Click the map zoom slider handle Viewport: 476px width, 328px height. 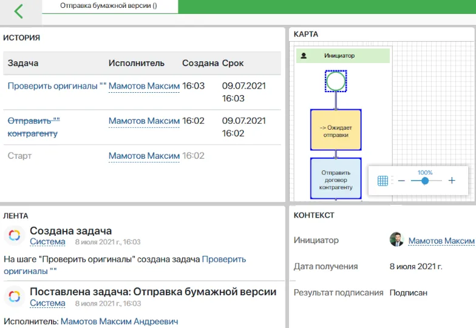coord(425,181)
